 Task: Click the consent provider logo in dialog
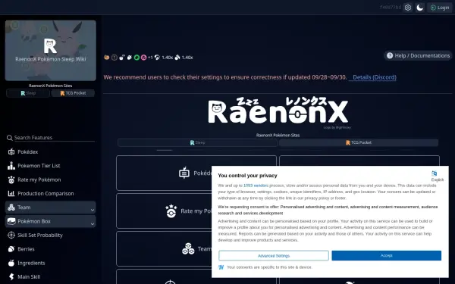point(221,267)
